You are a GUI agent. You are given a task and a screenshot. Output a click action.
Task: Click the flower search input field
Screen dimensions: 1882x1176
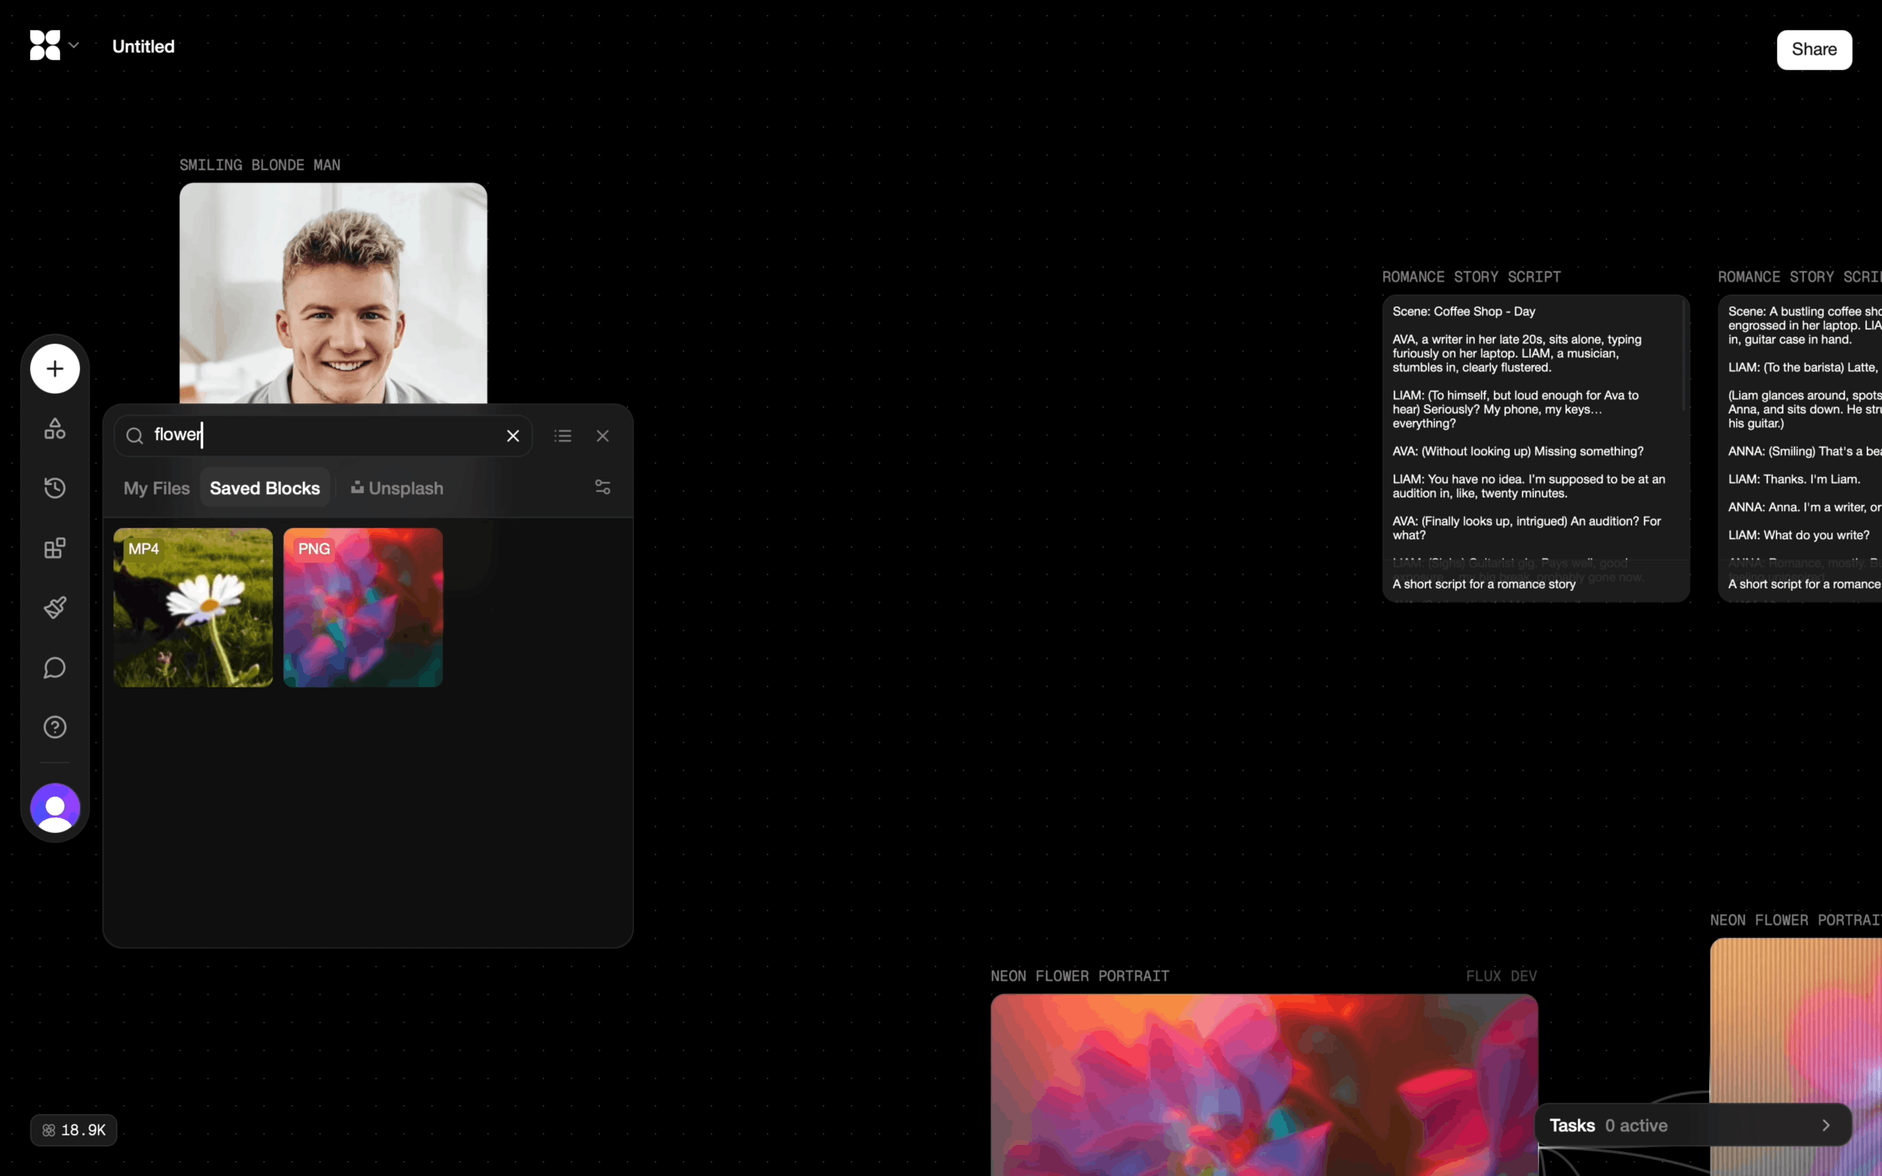pos(327,436)
